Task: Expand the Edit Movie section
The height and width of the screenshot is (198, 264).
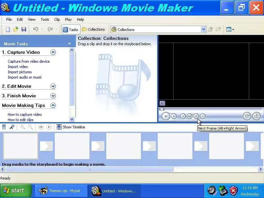Action: pos(53,86)
